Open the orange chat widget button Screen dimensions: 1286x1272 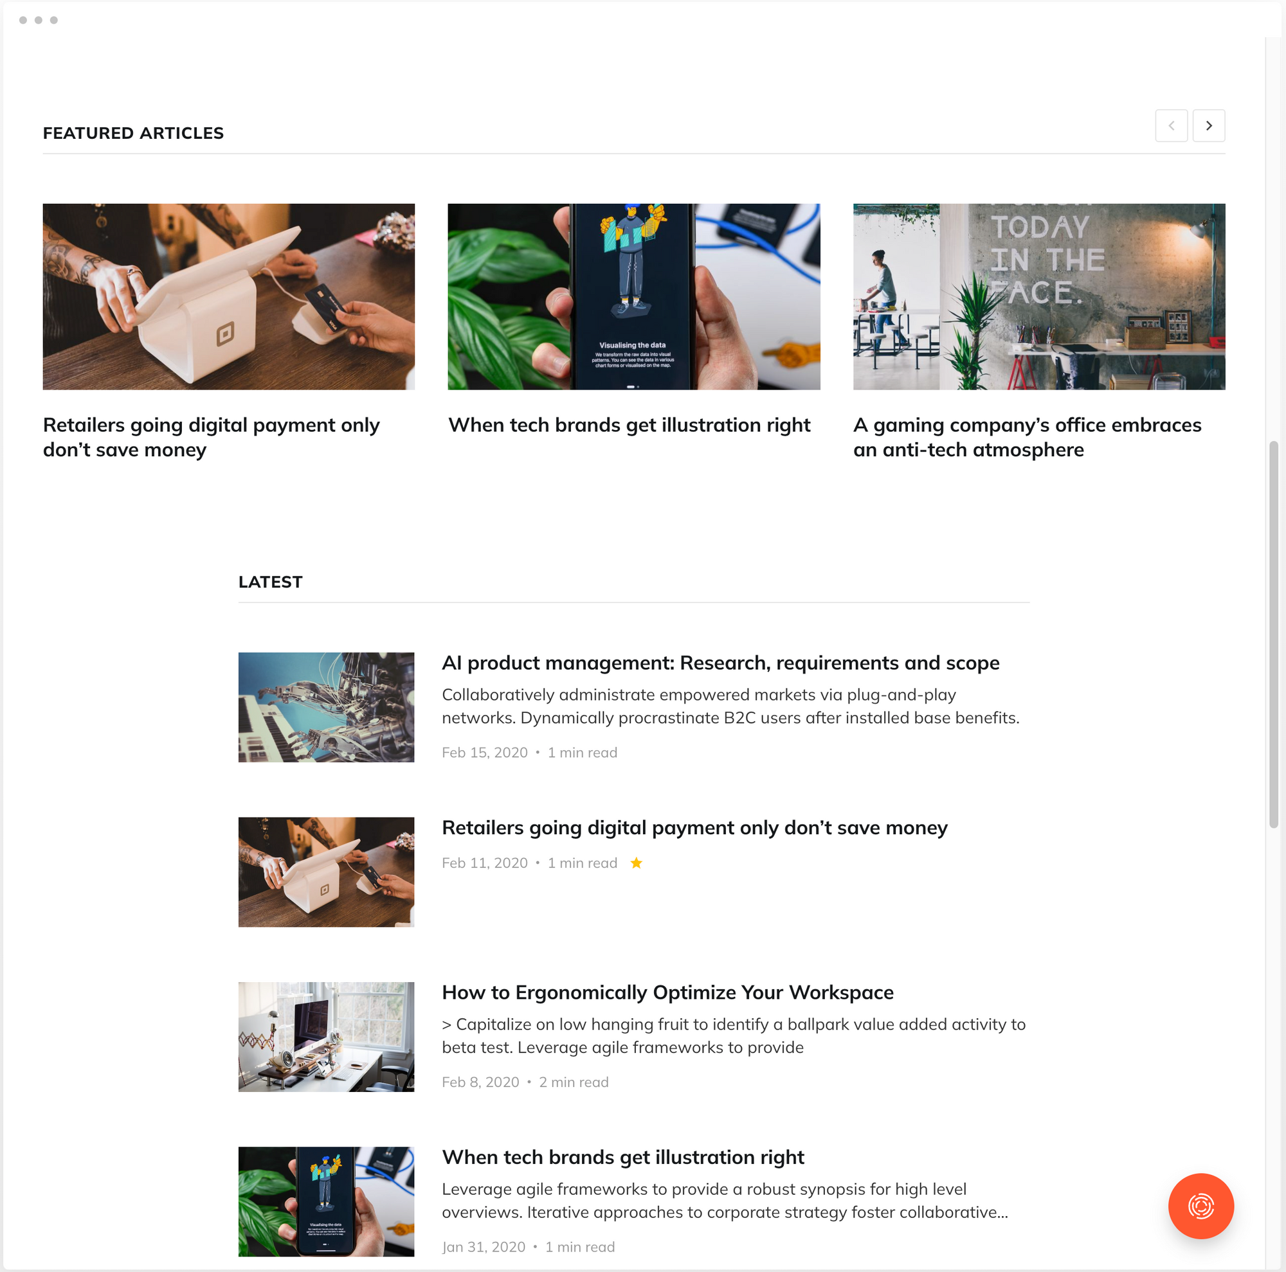click(x=1200, y=1205)
